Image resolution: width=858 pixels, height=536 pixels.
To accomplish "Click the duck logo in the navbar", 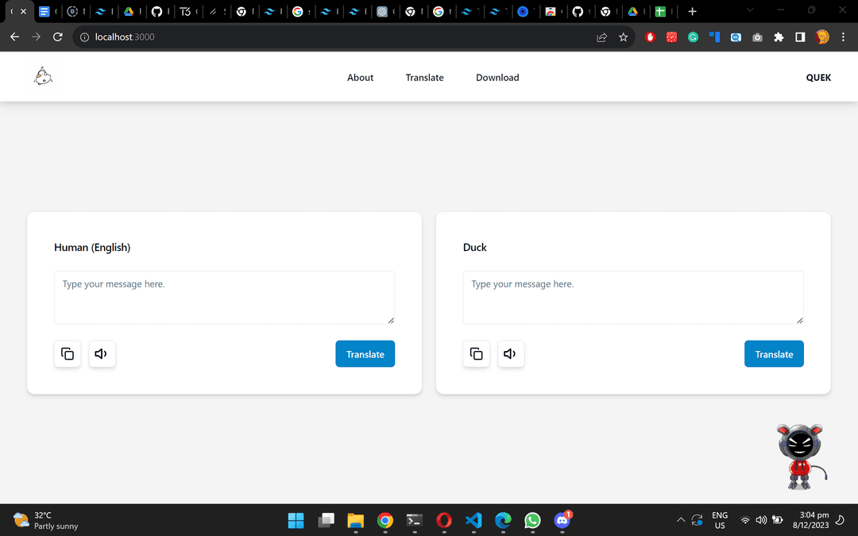I will 43,76.
